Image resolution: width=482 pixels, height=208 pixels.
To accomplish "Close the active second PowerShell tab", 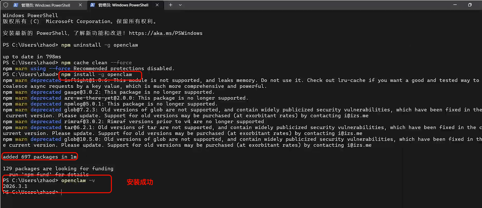I will point(157,5).
